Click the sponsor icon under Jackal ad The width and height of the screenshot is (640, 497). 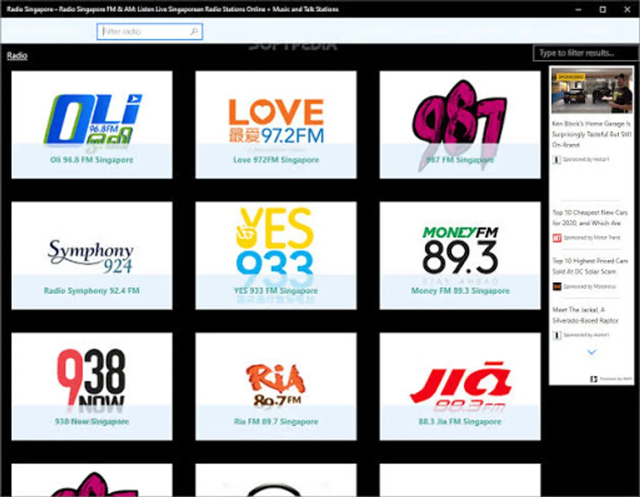557,335
